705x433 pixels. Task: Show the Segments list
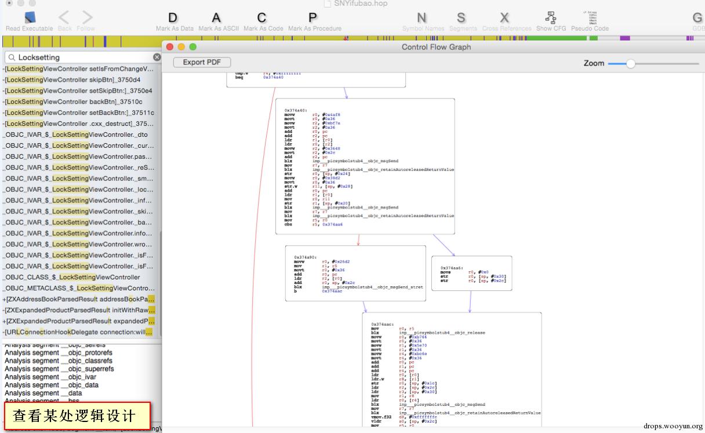tap(461, 18)
